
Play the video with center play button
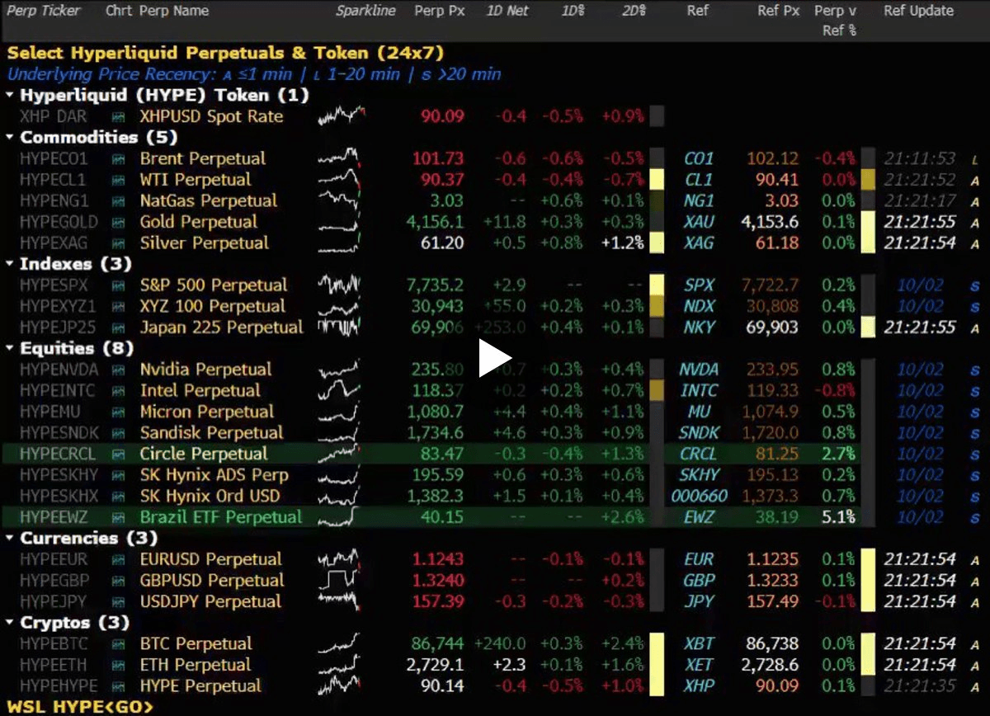click(495, 359)
